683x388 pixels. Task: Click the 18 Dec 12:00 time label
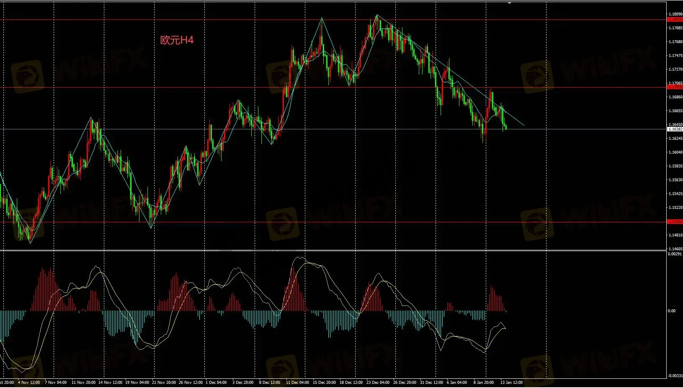click(x=351, y=383)
